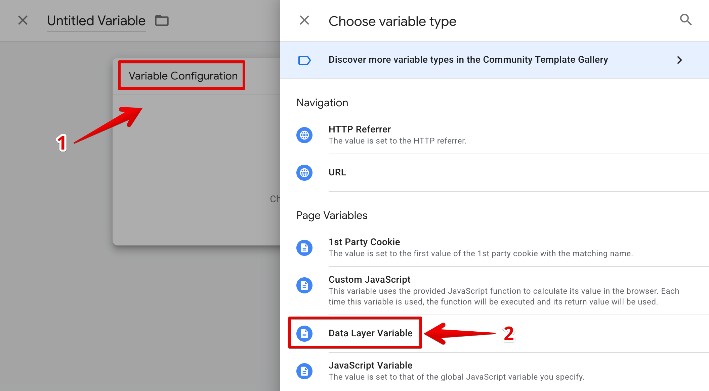Screen dimensions: 709x391
Task: Choose the URL variable type
Action: click(337, 172)
